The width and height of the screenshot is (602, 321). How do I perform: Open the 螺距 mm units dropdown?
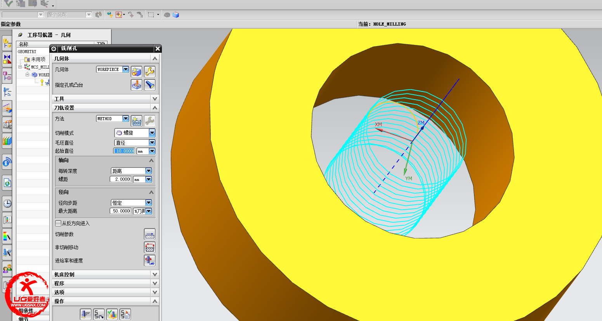click(x=149, y=179)
